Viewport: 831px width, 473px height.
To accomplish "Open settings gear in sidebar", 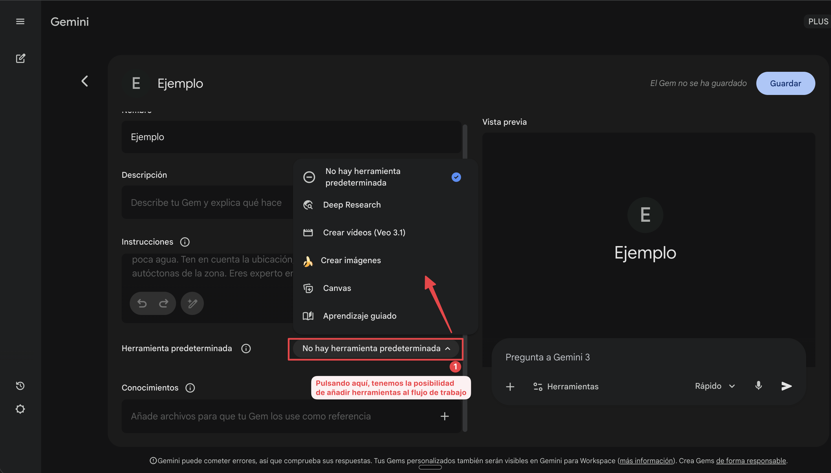I will coord(20,409).
